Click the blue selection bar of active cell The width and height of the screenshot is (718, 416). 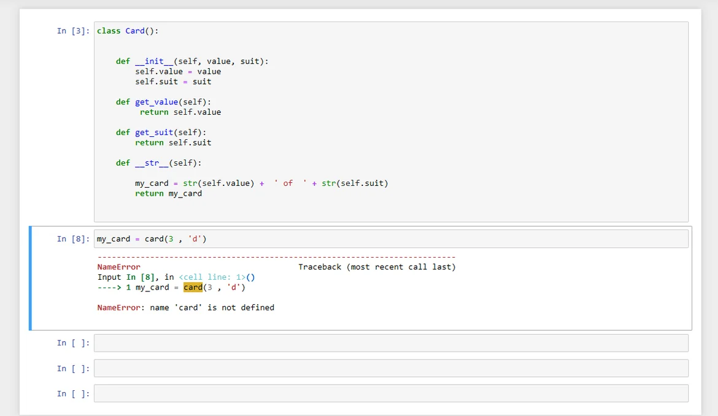click(30, 278)
